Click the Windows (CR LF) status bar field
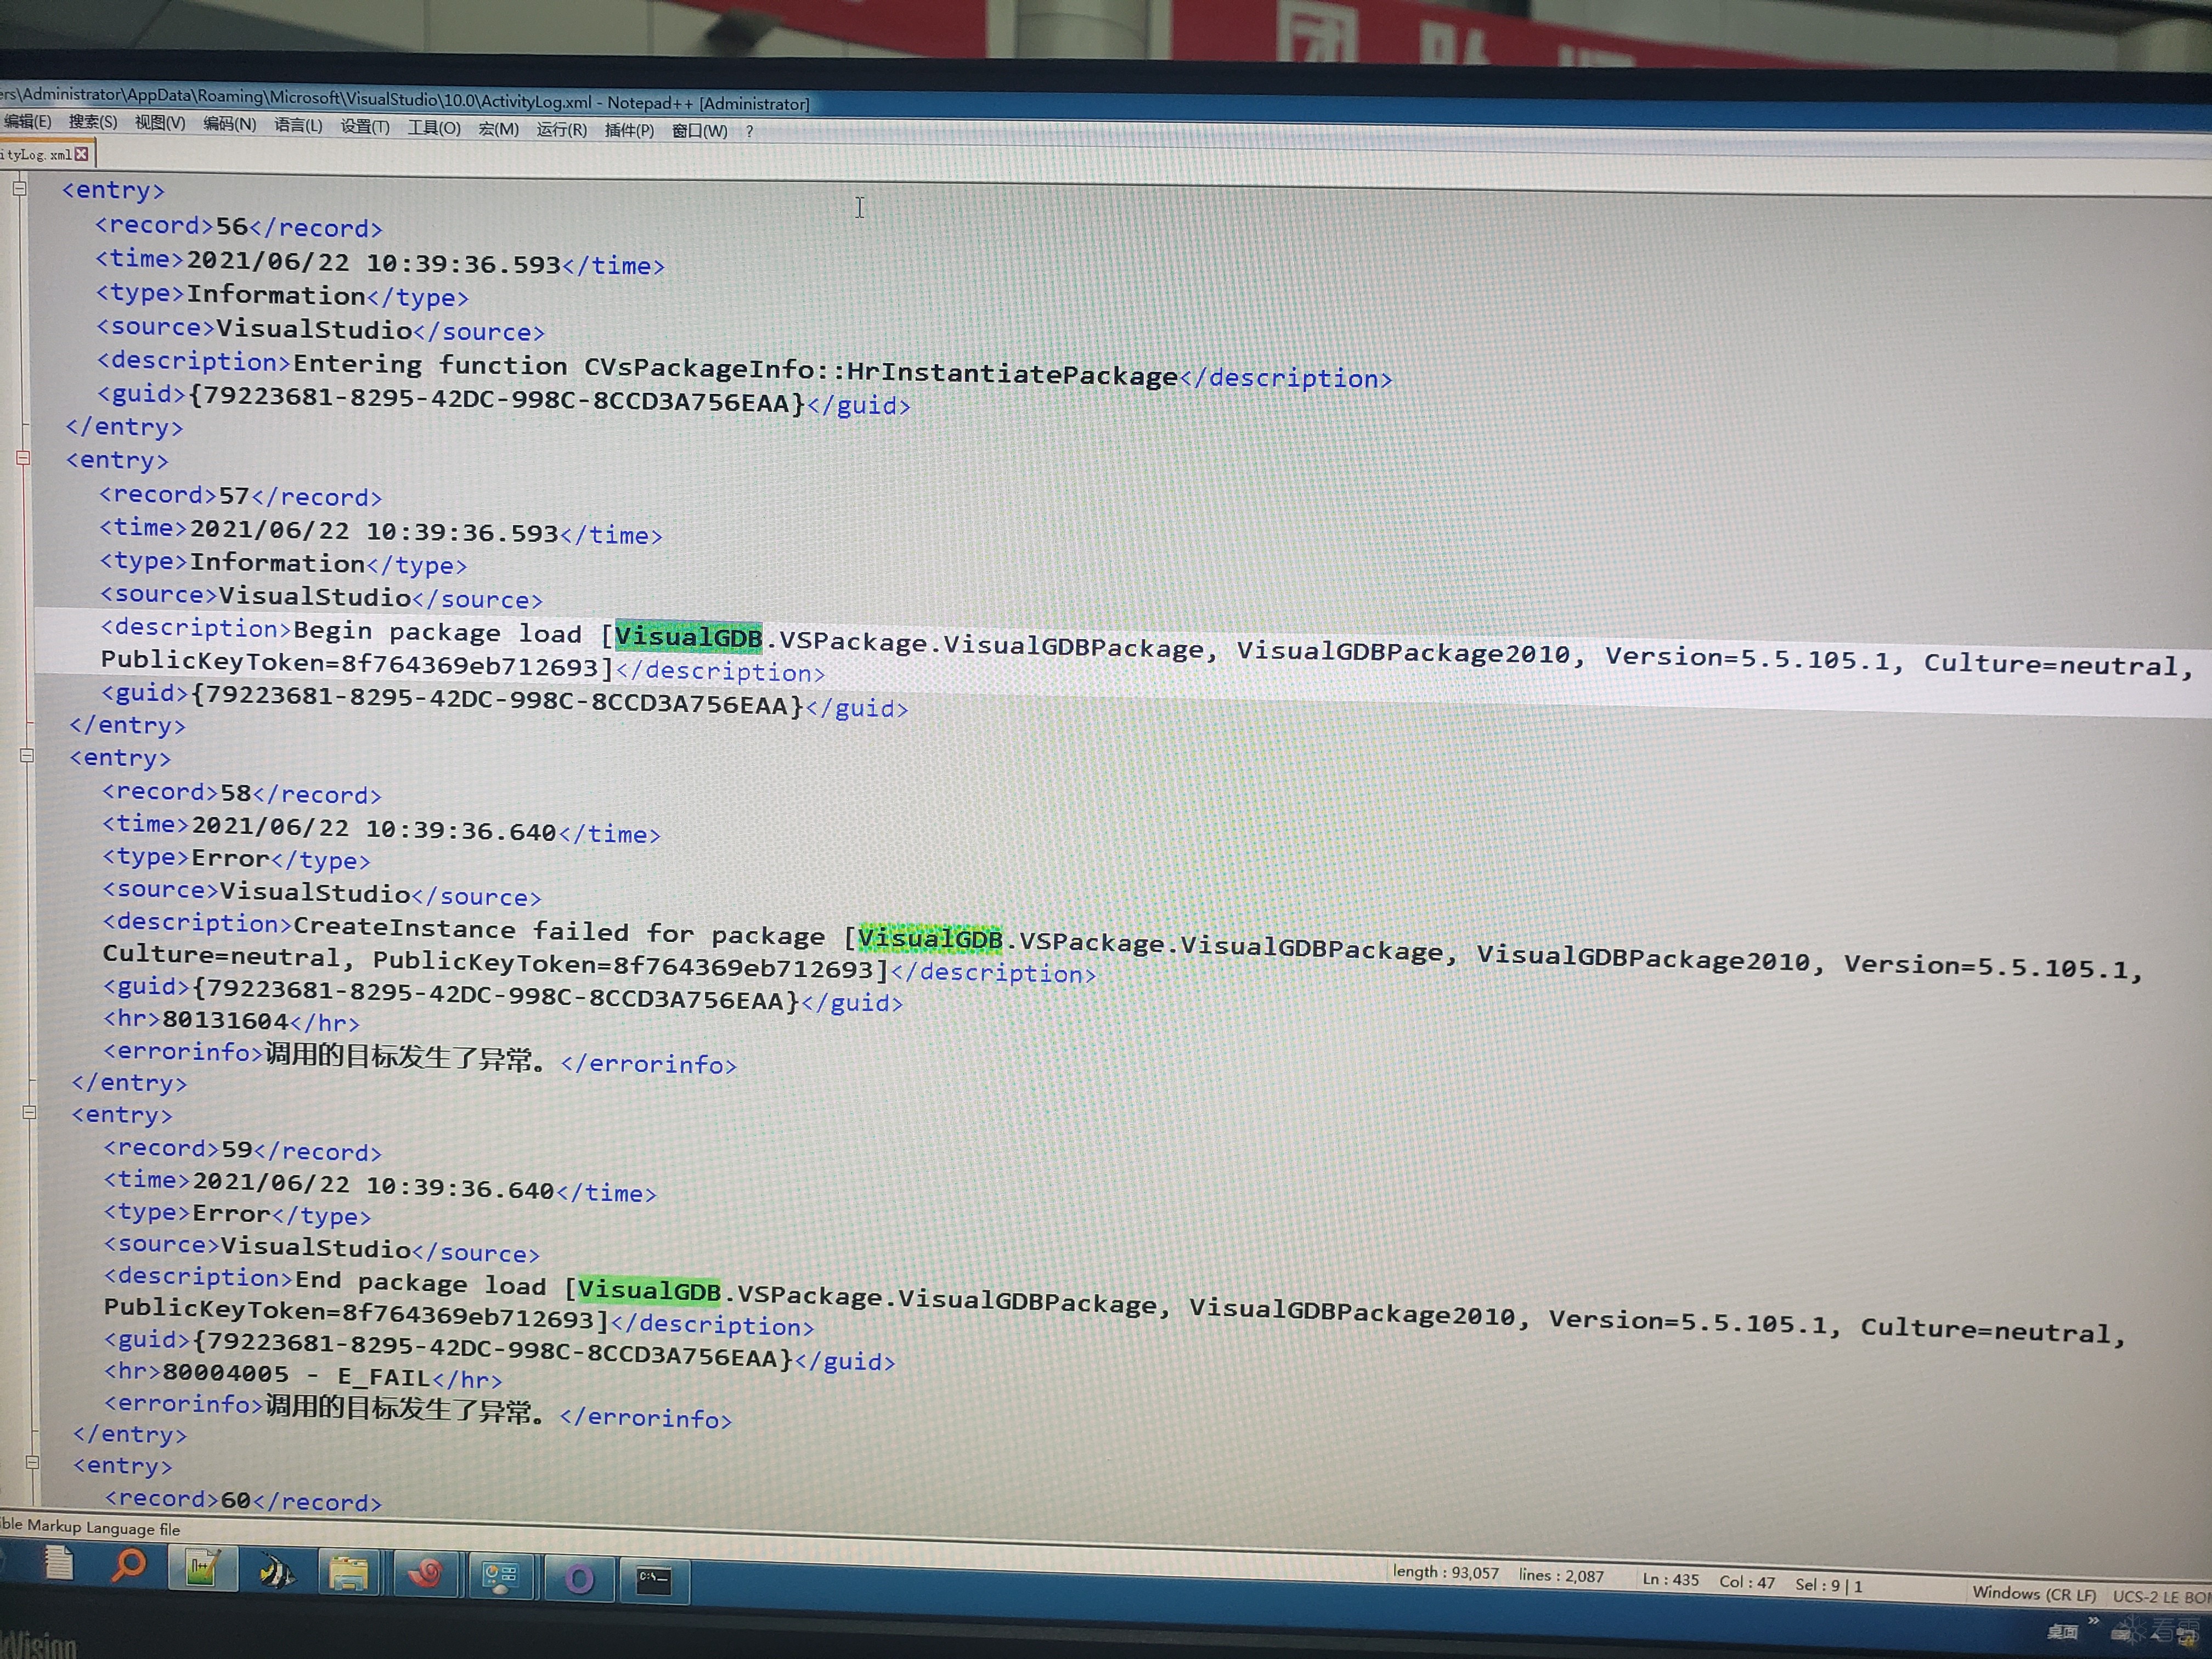 [2034, 1594]
